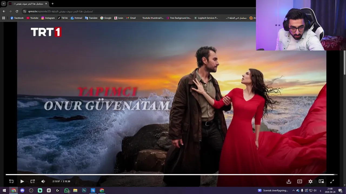Open the Facebook bookmark

click(17, 18)
